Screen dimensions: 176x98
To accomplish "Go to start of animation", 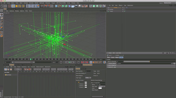I will coord(61,62).
